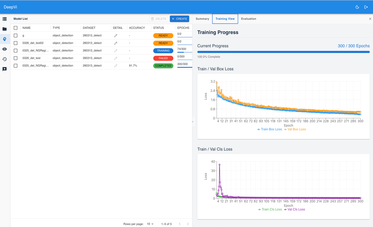The image size is (373, 227).
Task: Open the rows per page dropdown
Action: [x=150, y=224]
